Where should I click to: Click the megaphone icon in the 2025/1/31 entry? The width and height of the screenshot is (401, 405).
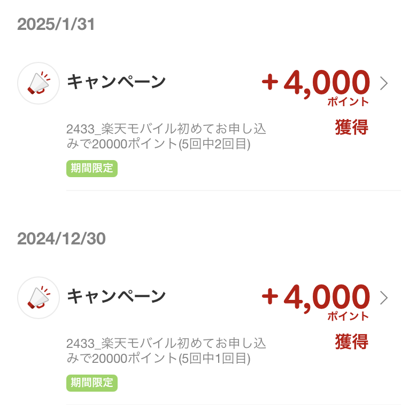pos(38,83)
